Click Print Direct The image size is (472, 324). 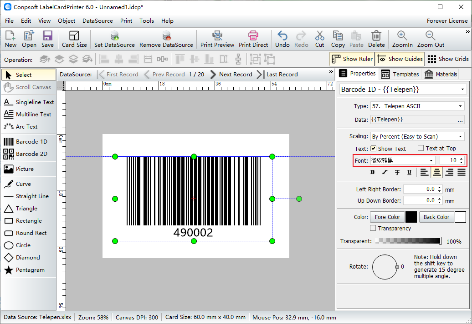(x=253, y=39)
